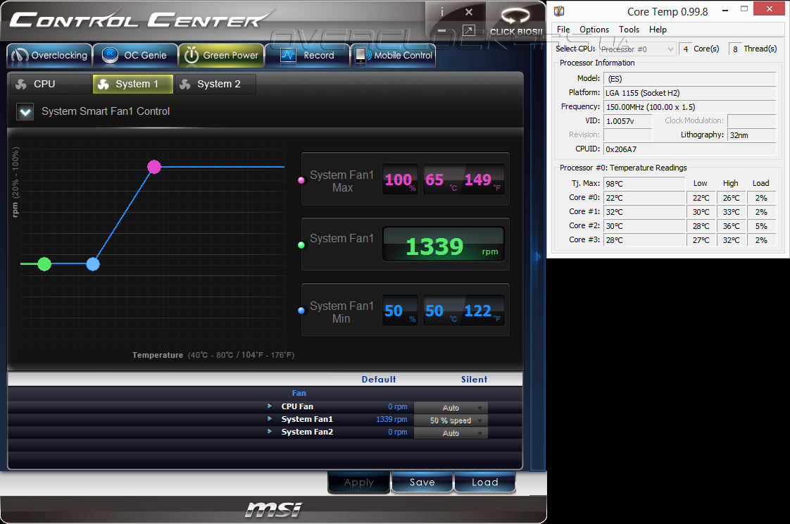
Task: Open the Mobile Control tab
Action: [x=393, y=56]
